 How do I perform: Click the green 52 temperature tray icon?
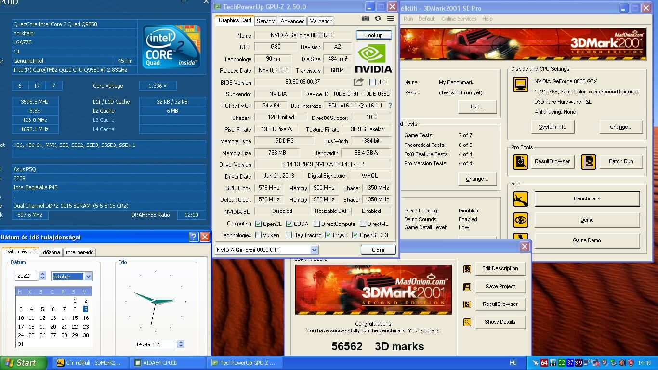tap(562, 363)
